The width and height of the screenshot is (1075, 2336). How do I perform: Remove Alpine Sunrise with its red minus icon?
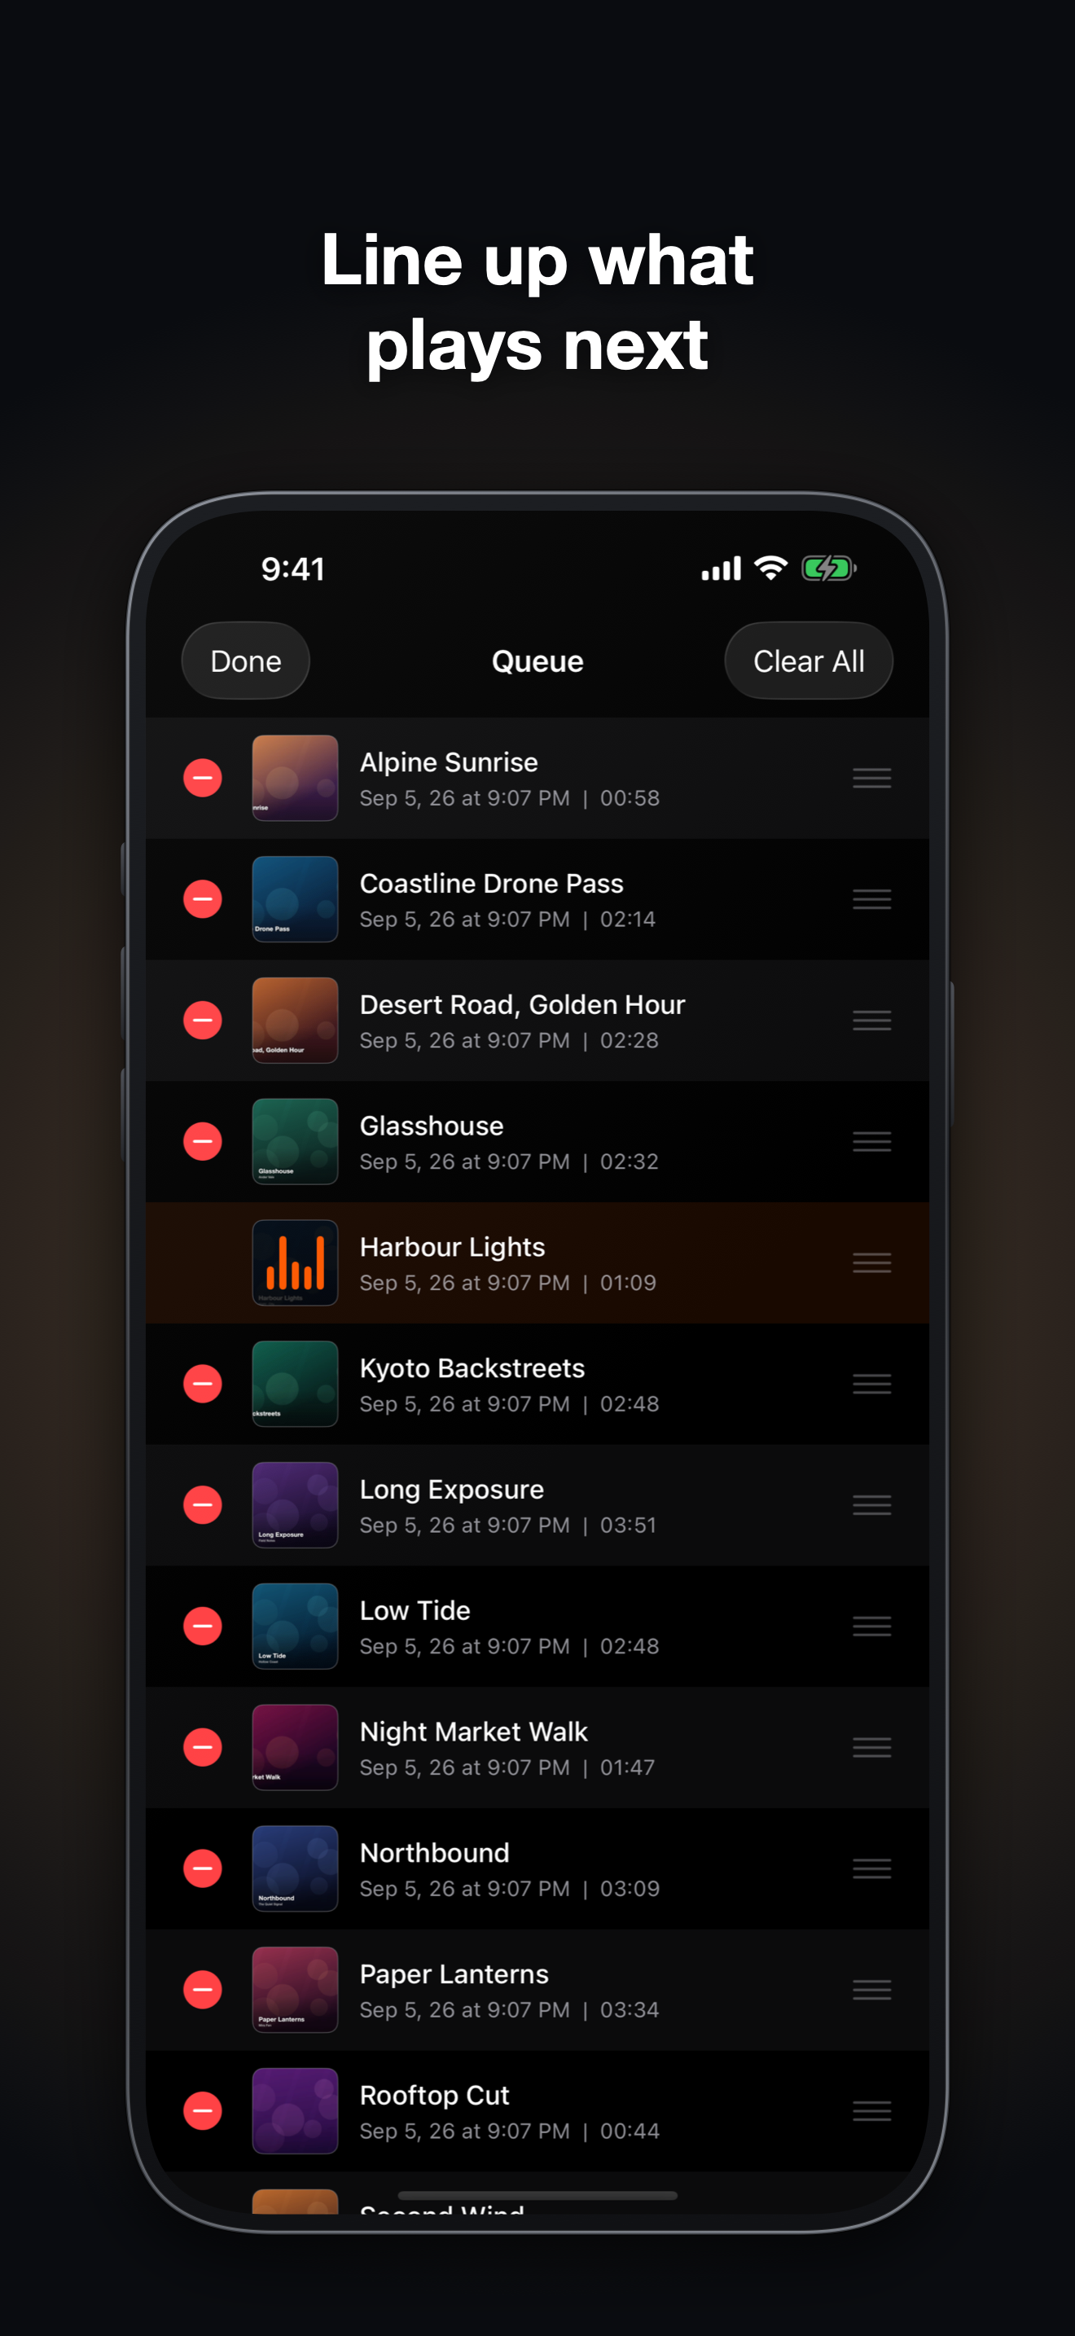(x=203, y=778)
